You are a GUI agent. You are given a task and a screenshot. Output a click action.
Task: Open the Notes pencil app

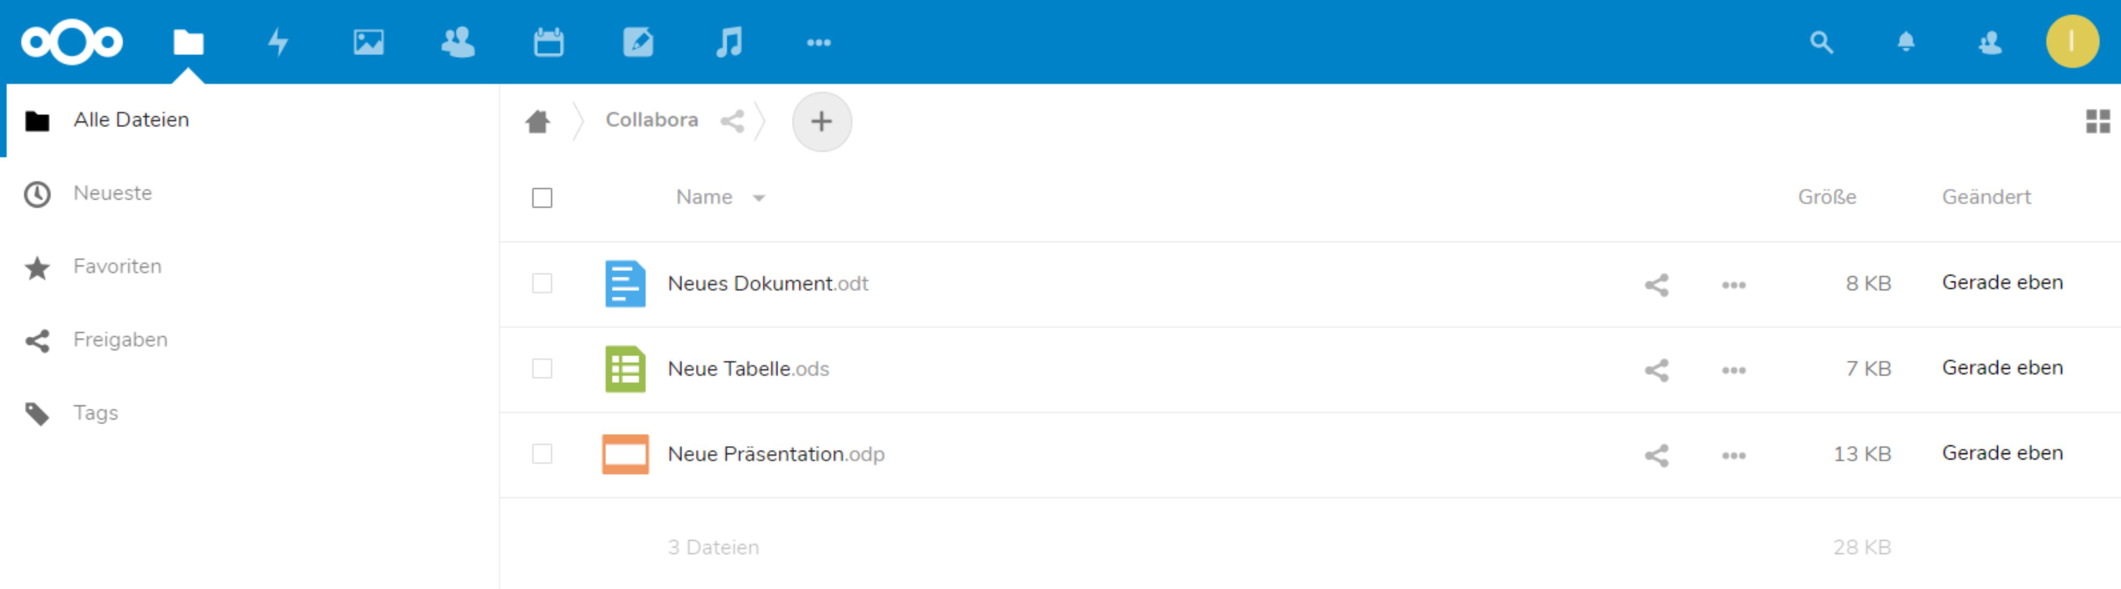638,42
